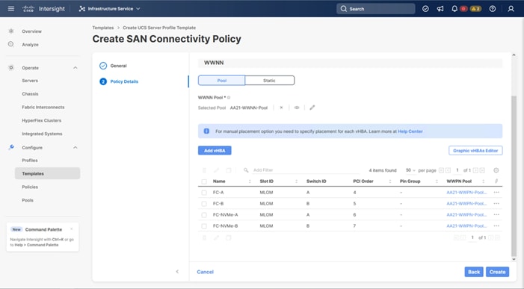
Task: Click the WWNN Pool info icon
Action: click(229, 97)
